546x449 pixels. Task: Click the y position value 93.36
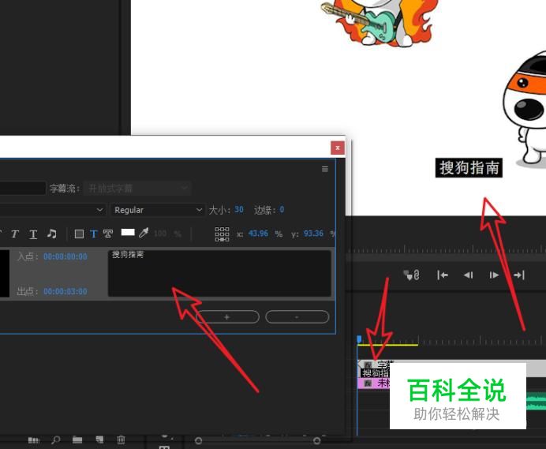click(x=313, y=234)
